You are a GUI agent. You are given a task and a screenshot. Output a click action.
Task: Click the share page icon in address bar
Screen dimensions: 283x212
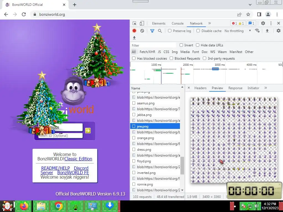(239, 14)
